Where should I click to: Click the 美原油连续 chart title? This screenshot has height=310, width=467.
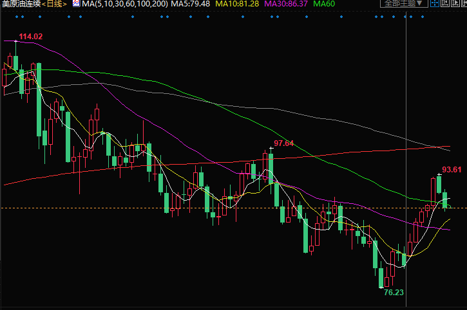(x=21, y=4)
